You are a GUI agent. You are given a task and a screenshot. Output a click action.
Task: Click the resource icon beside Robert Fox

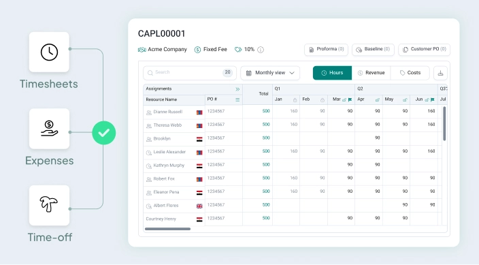149,179
